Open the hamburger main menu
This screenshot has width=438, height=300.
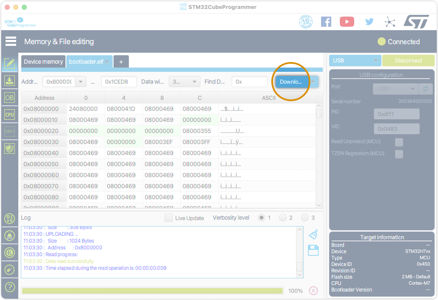[x=11, y=41]
